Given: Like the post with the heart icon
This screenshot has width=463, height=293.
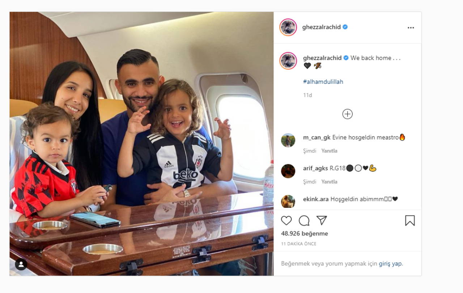Looking at the screenshot, I should tap(286, 221).
